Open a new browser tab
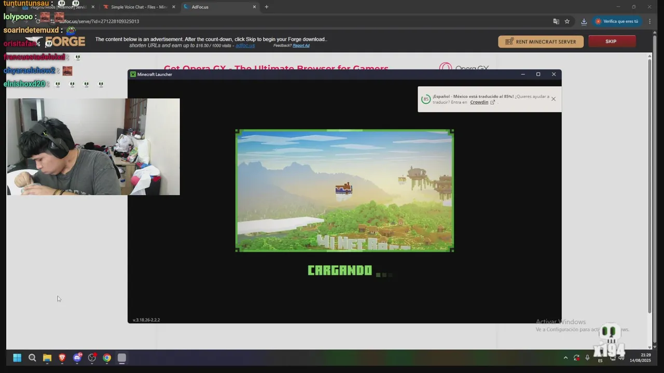The width and height of the screenshot is (664, 373). click(267, 7)
